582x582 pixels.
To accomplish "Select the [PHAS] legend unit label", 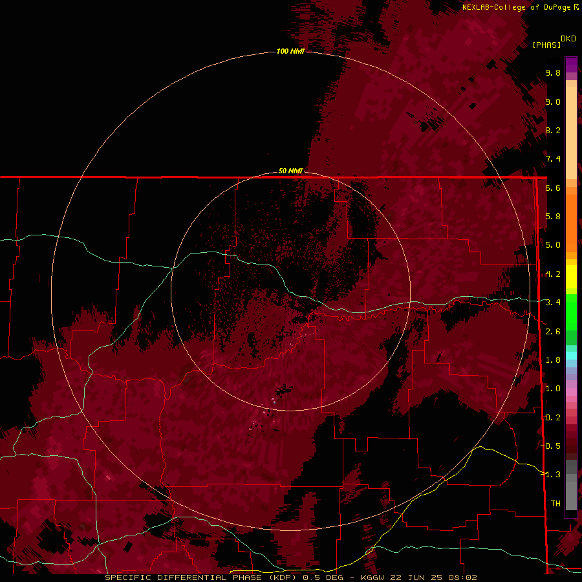I will click(x=546, y=45).
